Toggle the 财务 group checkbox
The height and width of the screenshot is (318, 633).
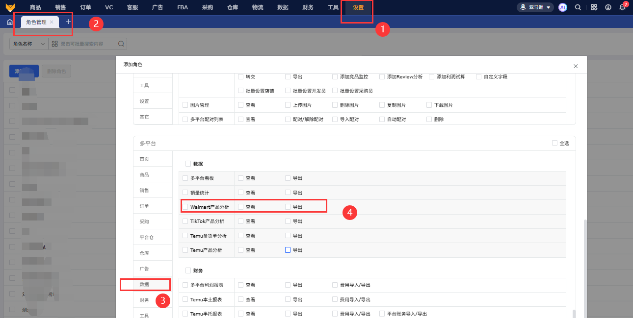(x=188, y=270)
